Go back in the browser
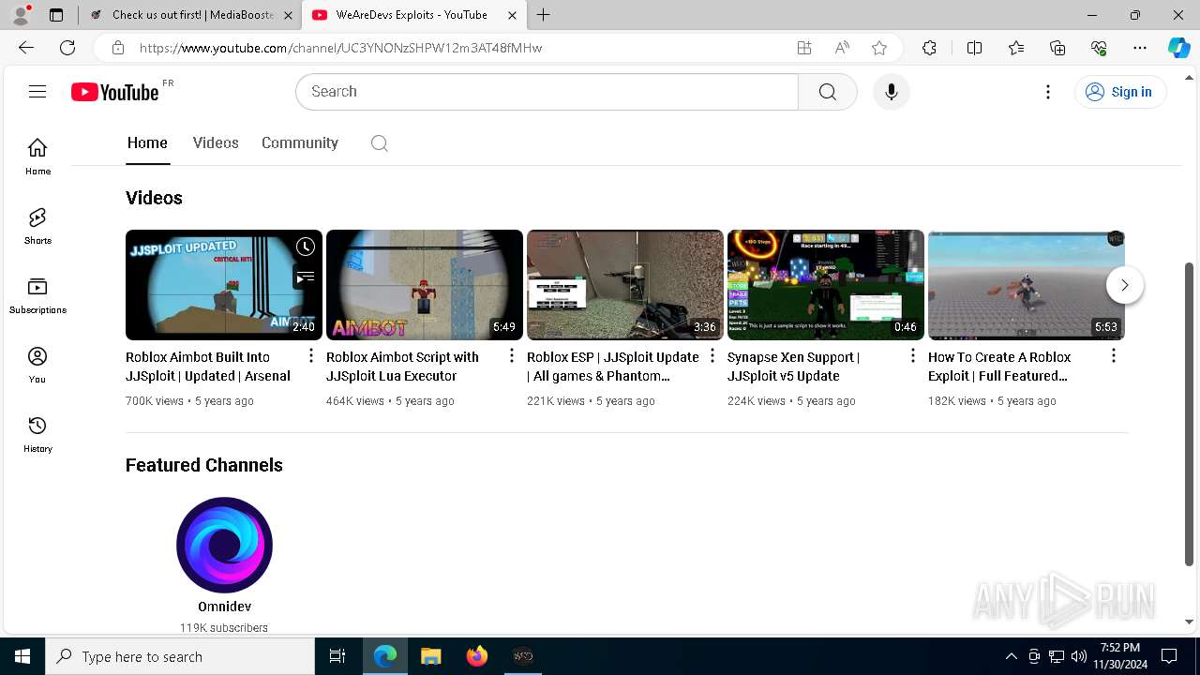The image size is (1200, 675). (x=26, y=48)
